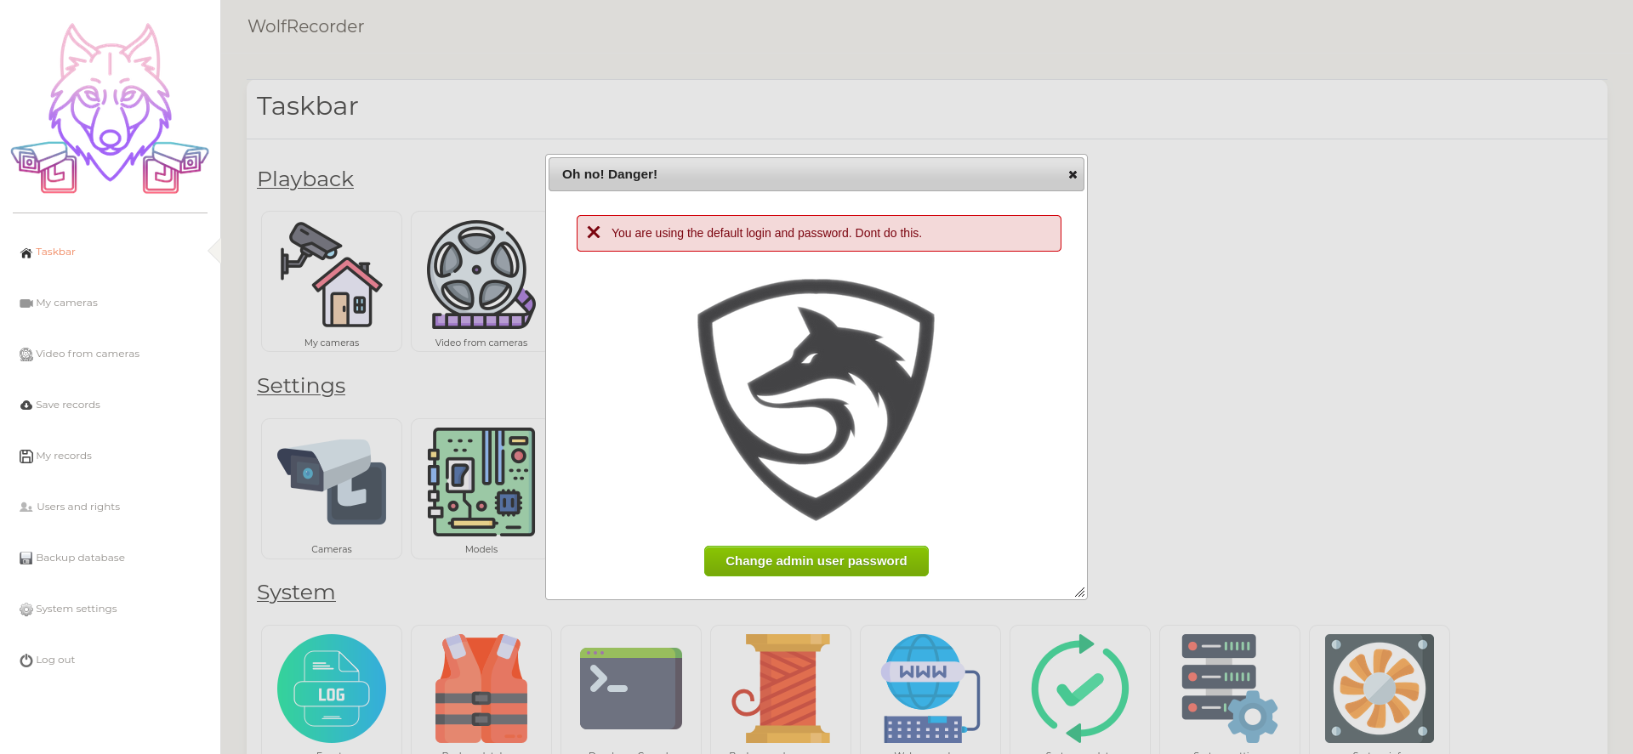Image resolution: width=1633 pixels, height=754 pixels.
Task: Click the dialog resize handle corner
Action: tap(1079, 592)
